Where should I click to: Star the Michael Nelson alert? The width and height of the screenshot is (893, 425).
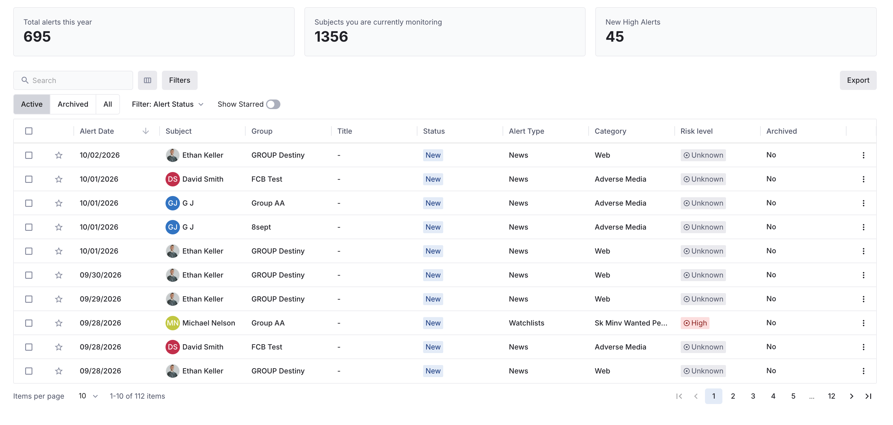tap(58, 323)
